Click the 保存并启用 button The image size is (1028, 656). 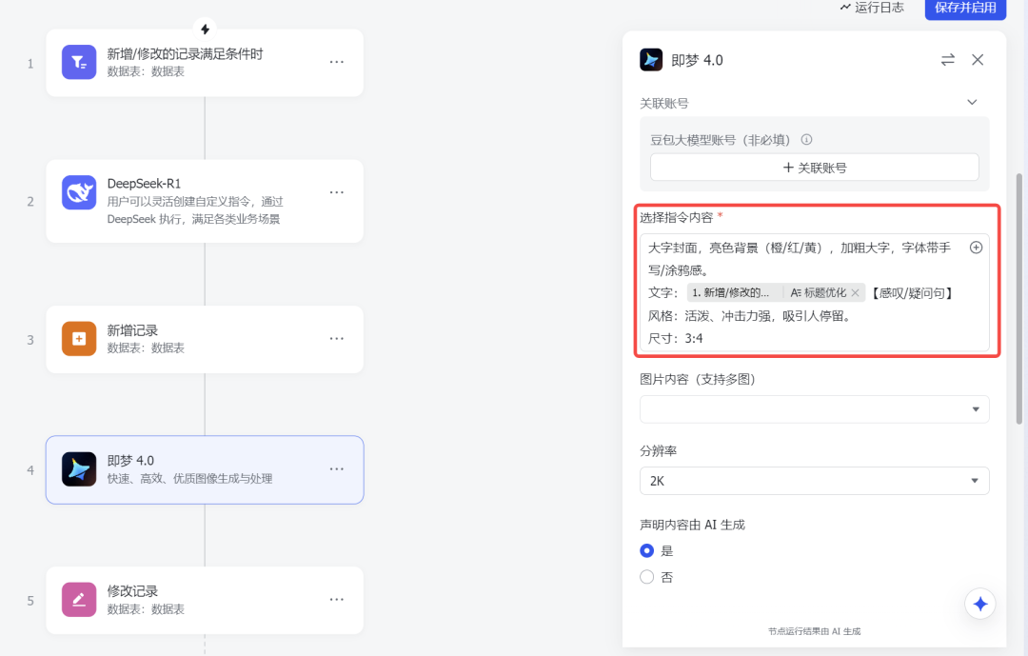point(965,10)
